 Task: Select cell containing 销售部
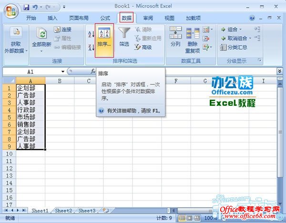(x=31, y=124)
